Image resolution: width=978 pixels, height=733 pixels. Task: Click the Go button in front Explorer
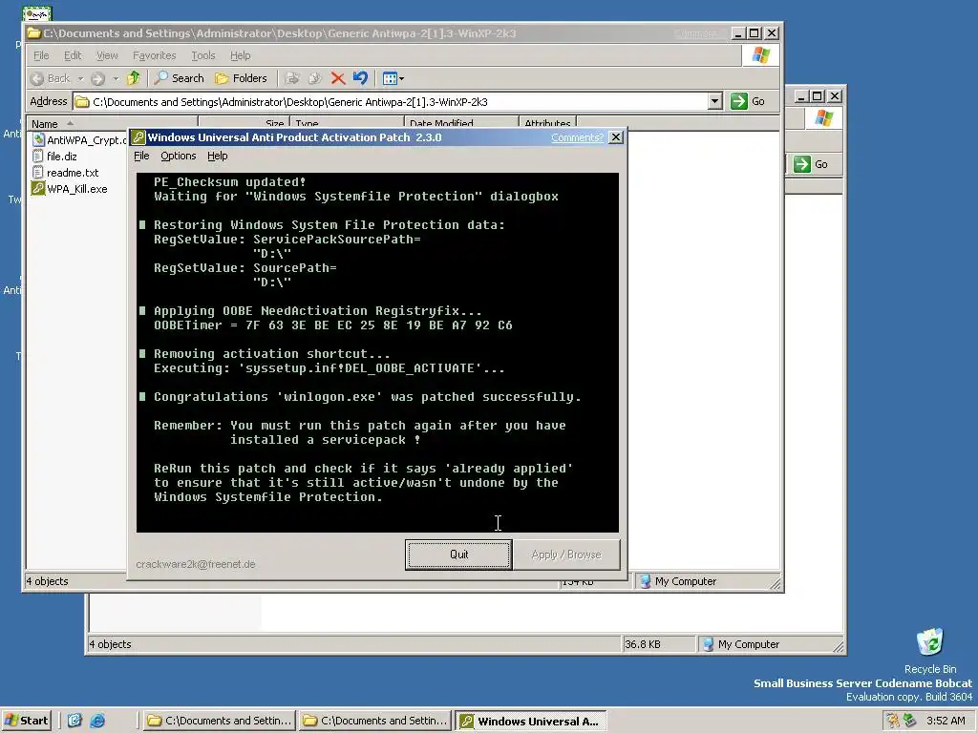[747, 101]
